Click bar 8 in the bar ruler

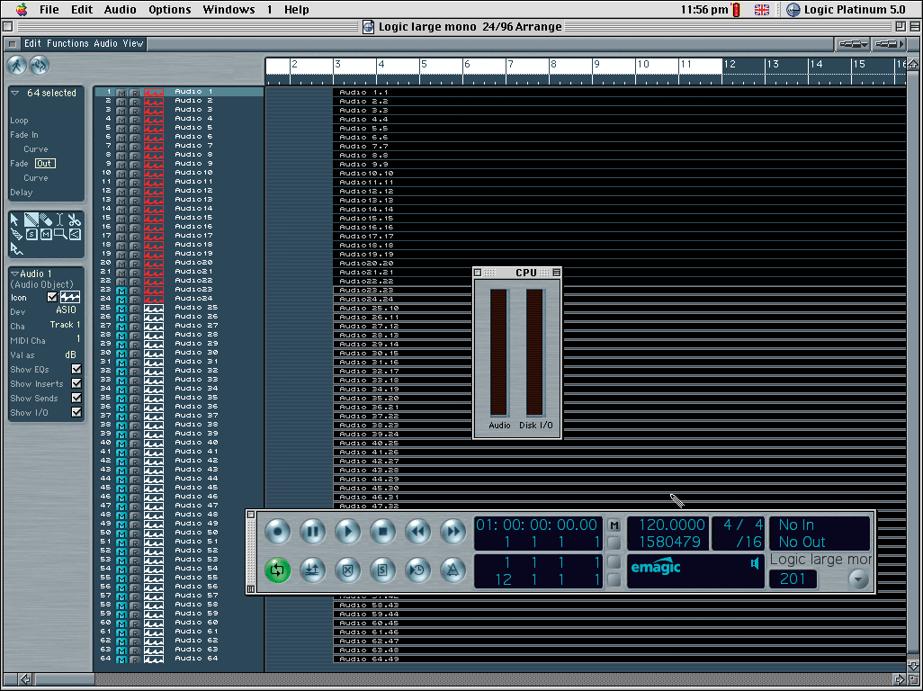pos(553,65)
